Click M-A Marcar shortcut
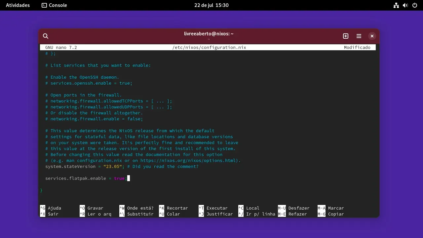 coord(331,208)
